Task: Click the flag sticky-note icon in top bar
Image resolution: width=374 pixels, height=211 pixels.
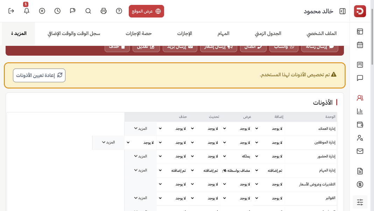Action: (73, 11)
